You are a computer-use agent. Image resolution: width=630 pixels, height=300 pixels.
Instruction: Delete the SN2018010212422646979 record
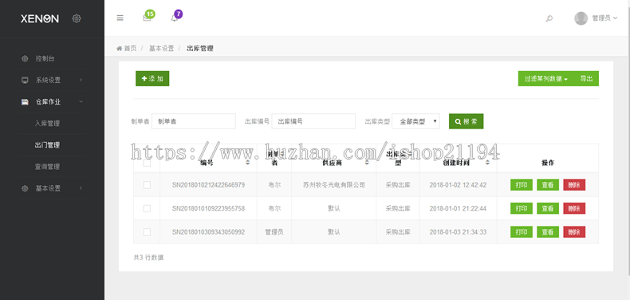coord(574,185)
